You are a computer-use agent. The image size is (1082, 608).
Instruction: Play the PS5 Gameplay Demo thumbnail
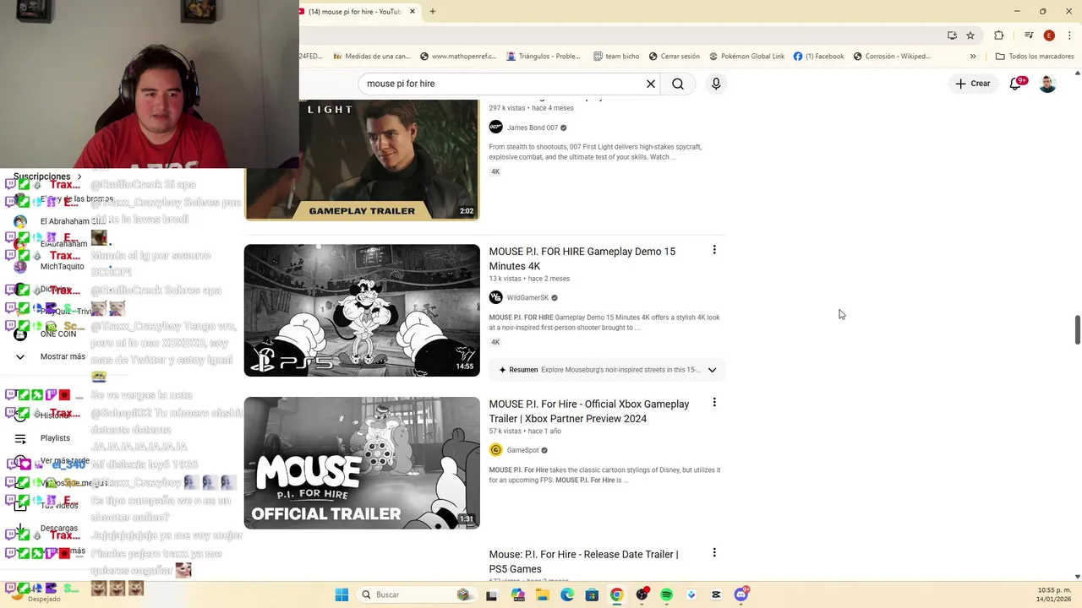tap(362, 311)
